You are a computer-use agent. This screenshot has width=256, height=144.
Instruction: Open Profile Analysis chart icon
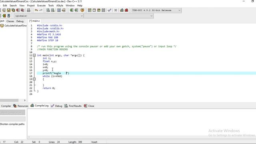[x=122, y=10]
